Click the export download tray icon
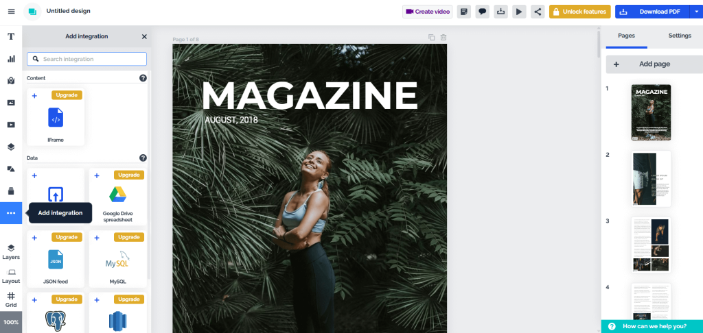 click(x=500, y=12)
